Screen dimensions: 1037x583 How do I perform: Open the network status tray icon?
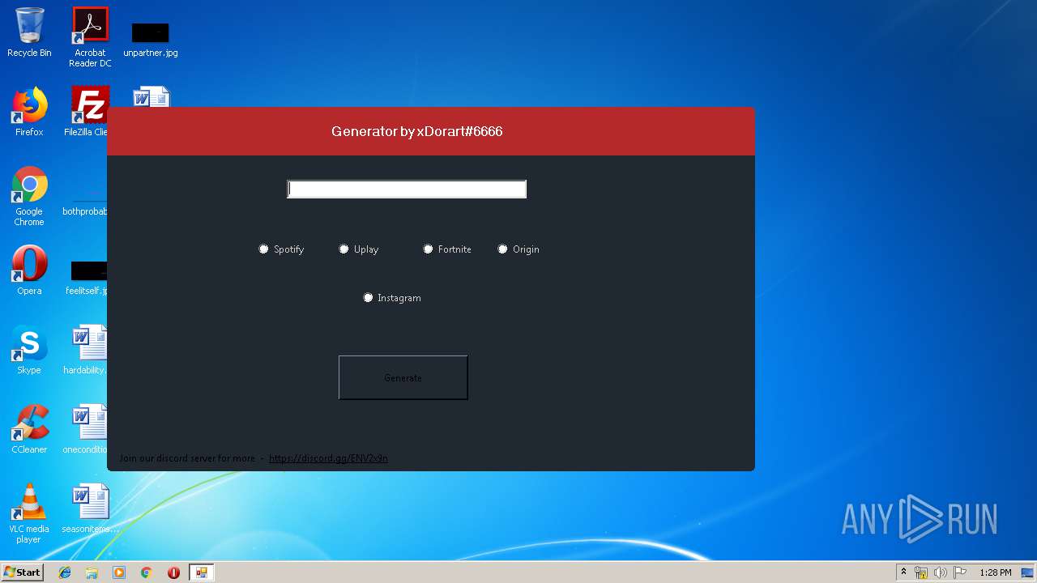[x=921, y=572]
